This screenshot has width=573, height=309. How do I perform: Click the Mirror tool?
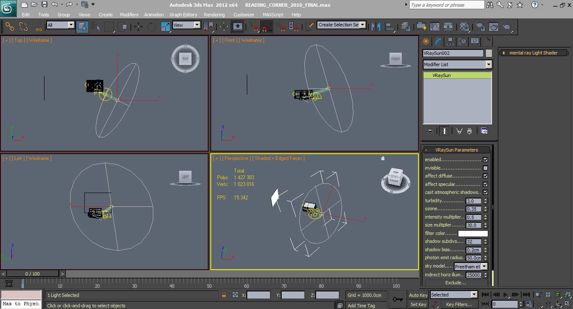tap(377, 27)
